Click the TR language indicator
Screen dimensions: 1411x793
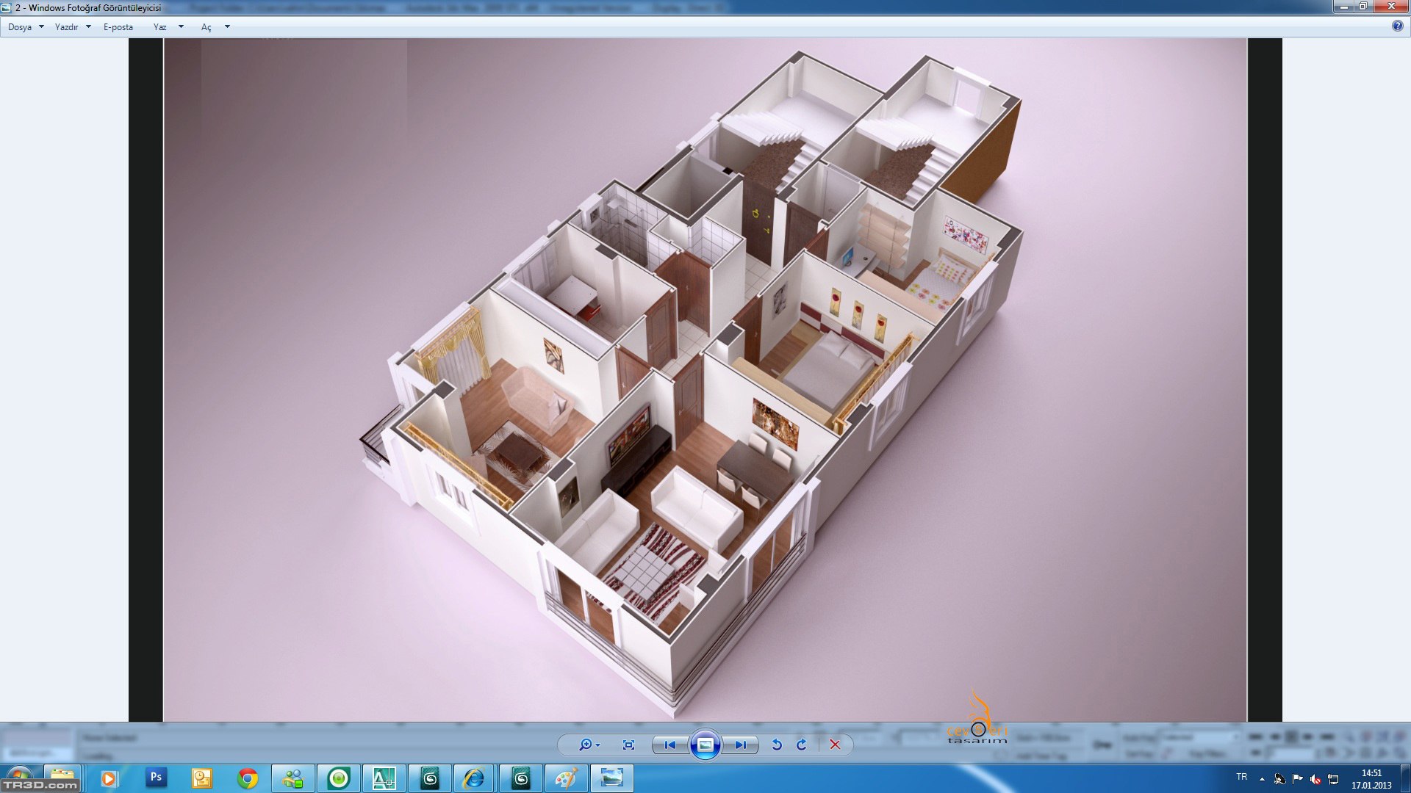(1241, 777)
